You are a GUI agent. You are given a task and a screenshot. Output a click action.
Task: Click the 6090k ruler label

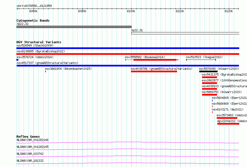[82, 11]
